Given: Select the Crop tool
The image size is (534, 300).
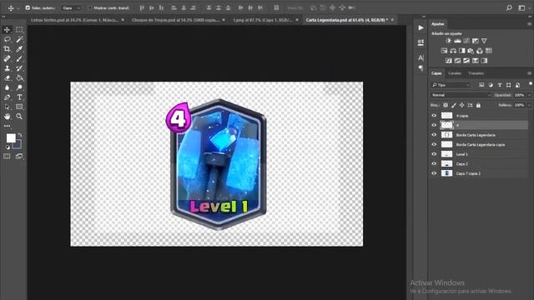Looking at the screenshot, I should [8, 49].
